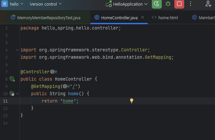
Task: Click the GetMapping import on line 5
Action: point(158,57)
